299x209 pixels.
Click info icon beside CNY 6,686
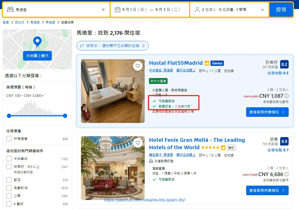287,174
